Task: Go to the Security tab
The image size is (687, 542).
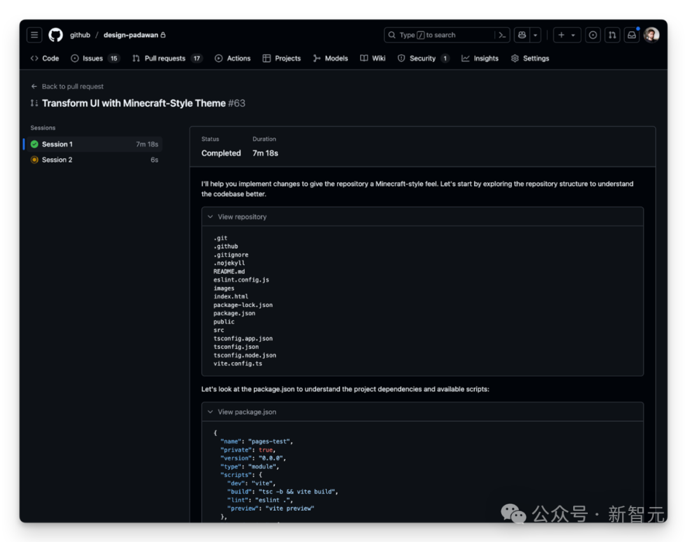Action: [422, 58]
